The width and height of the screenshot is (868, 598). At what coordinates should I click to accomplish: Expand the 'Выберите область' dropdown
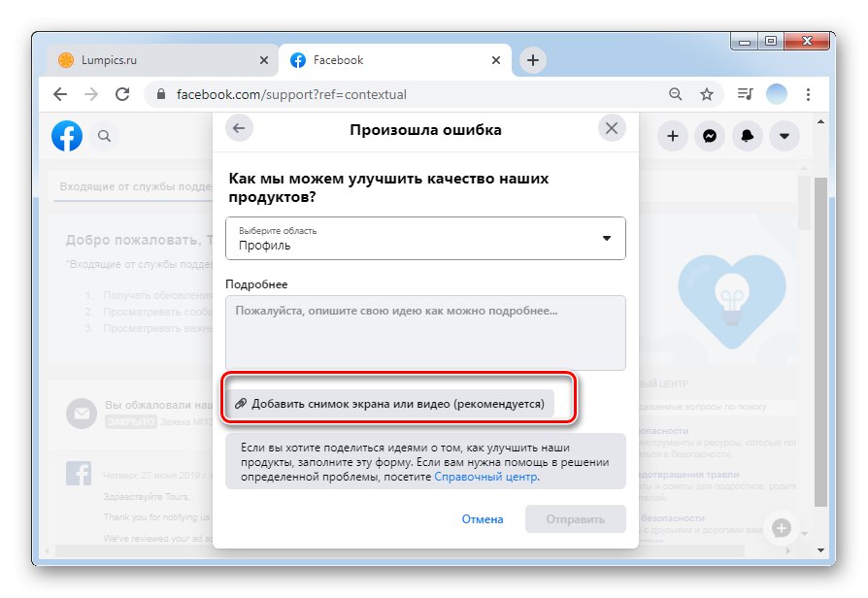[x=425, y=238]
